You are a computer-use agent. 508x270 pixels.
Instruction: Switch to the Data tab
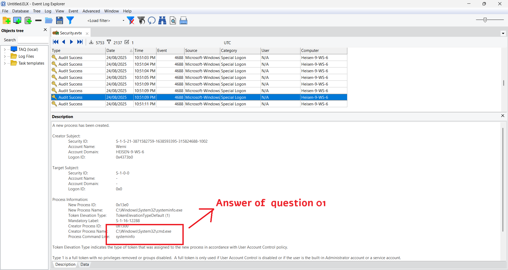pos(84,264)
